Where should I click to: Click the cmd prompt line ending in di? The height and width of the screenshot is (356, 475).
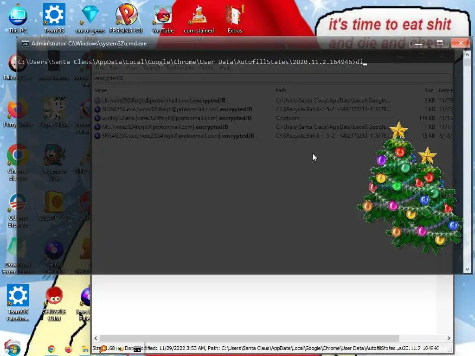coord(192,62)
